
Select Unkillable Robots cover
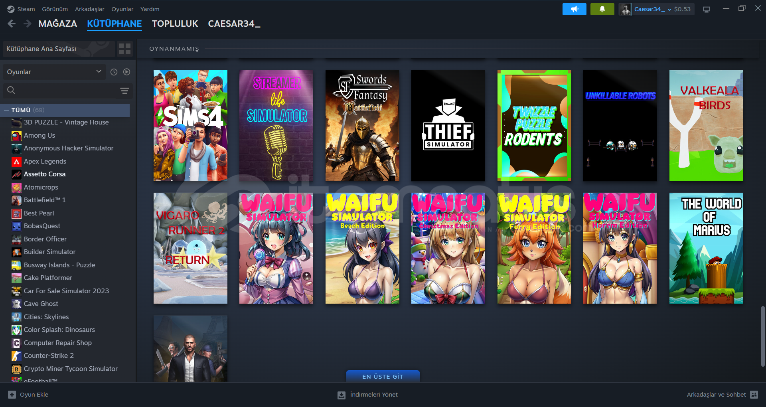[x=620, y=126]
